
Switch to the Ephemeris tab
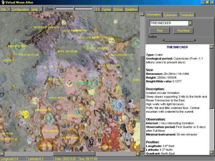[x=170, y=15]
